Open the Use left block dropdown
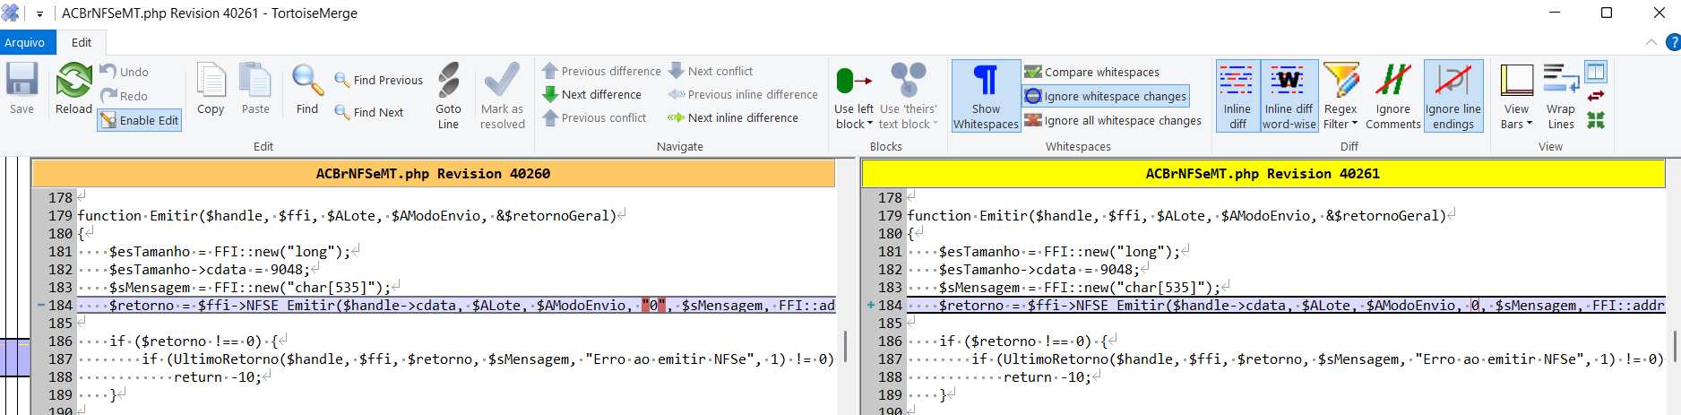 (x=853, y=125)
